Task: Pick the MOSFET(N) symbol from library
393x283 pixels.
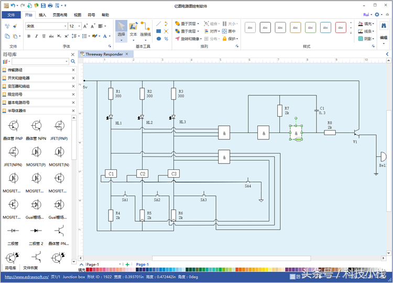Action: 59,156
